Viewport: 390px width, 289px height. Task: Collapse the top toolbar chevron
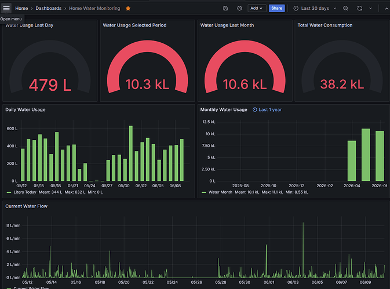coord(387,9)
